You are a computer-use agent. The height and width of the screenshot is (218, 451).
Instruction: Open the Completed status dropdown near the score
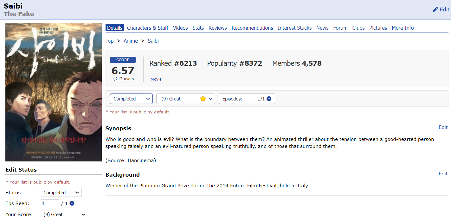pyautogui.click(x=131, y=99)
